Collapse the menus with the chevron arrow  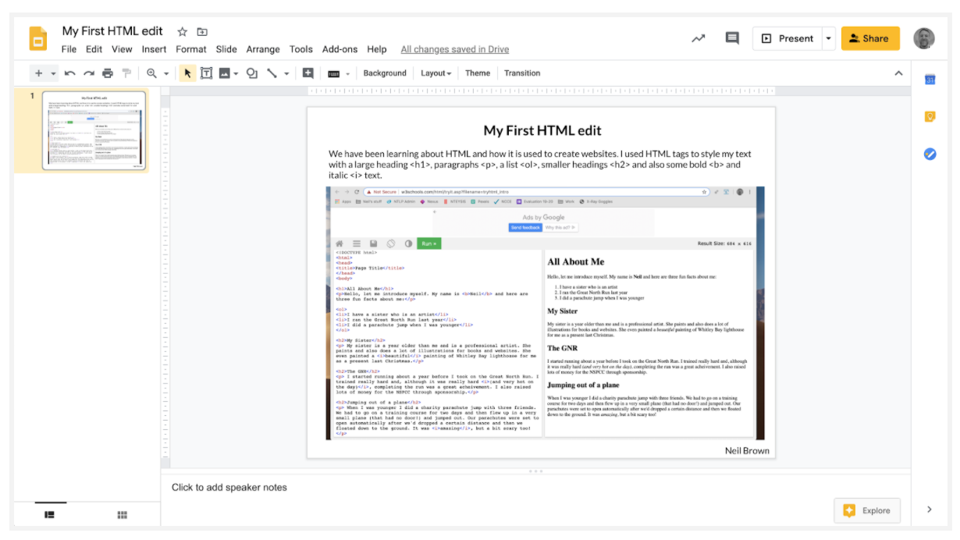click(898, 73)
